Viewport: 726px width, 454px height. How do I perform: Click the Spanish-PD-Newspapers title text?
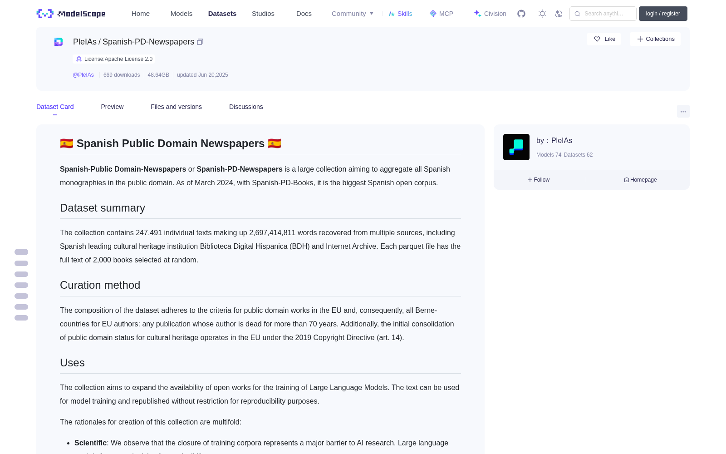tap(148, 42)
